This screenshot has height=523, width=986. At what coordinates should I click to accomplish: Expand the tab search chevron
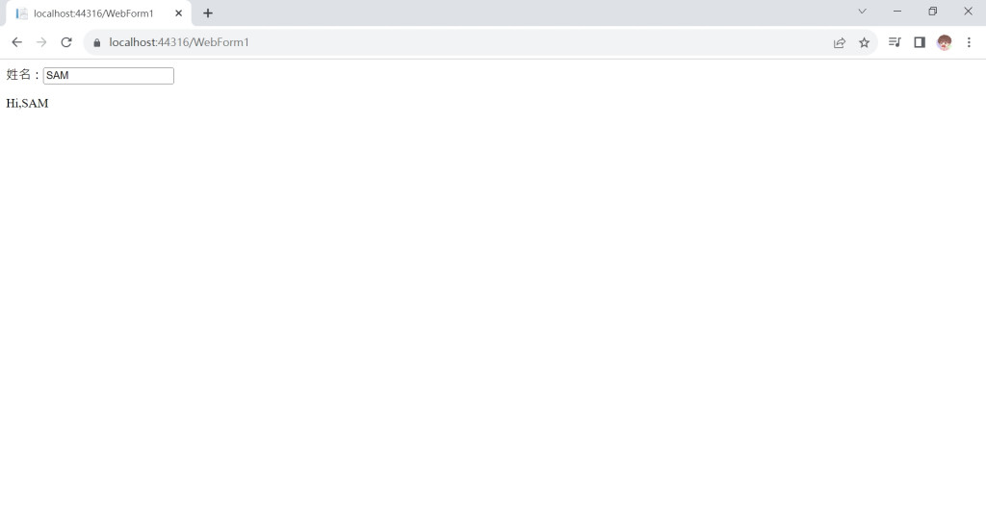click(862, 12)
